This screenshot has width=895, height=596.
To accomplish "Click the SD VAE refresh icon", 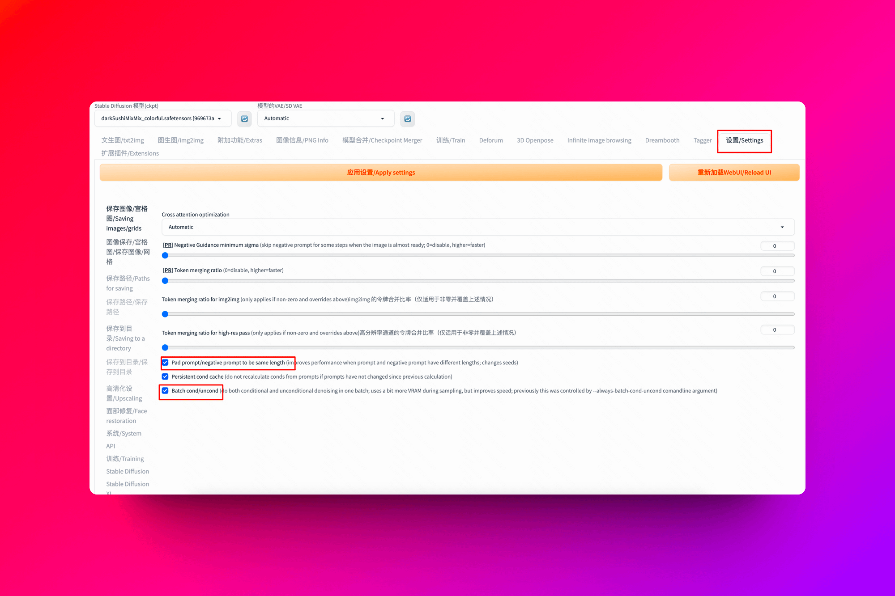I will click(x=407, y=118).
